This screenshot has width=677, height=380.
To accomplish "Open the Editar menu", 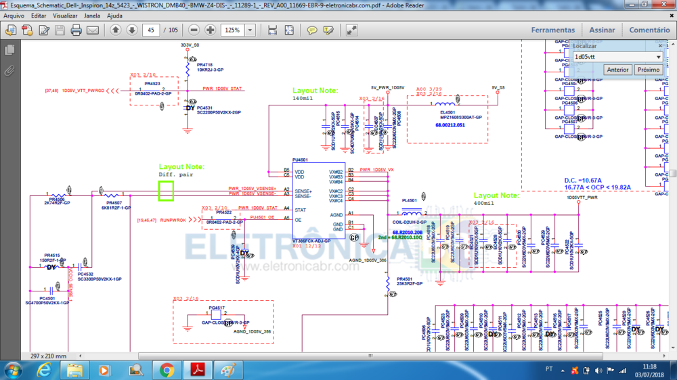I will pyautogui.click(x=39, y=16).
